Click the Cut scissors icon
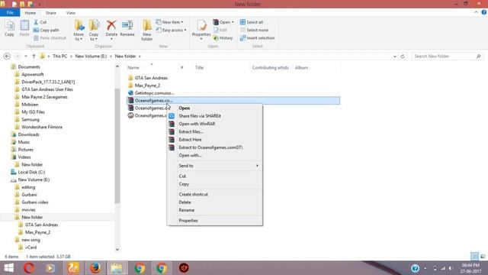The width and height of the screenshot is (488, 275). [x=36, y=22]
